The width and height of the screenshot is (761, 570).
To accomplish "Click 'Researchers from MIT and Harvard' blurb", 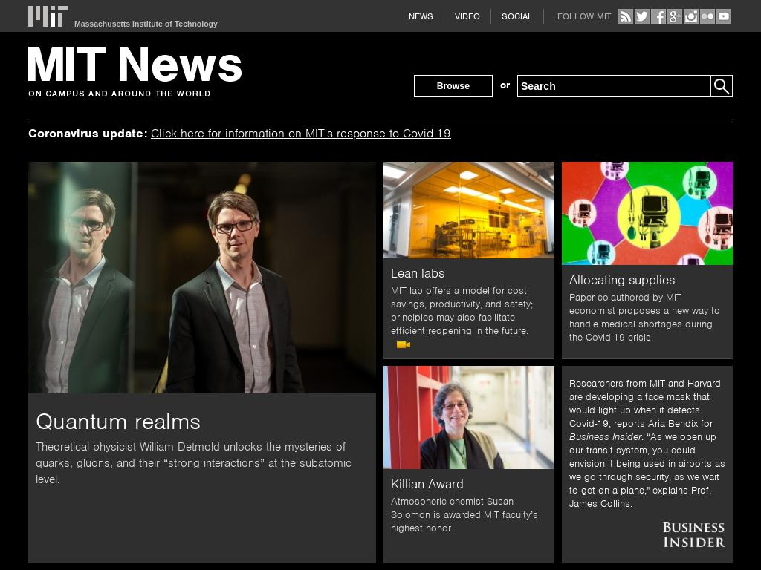I will point(647,444).
